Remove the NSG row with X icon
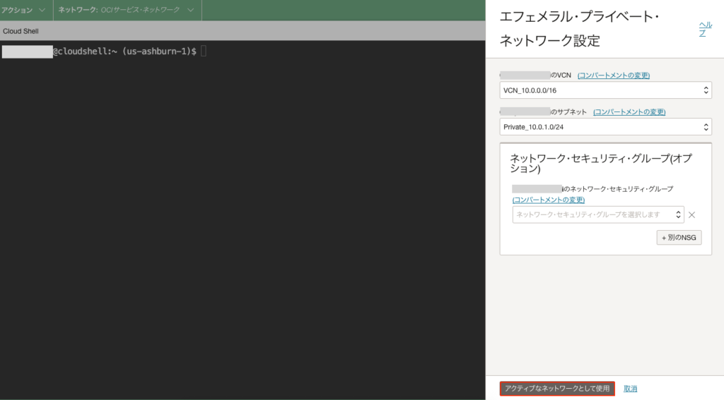 [x=692, y=215]
